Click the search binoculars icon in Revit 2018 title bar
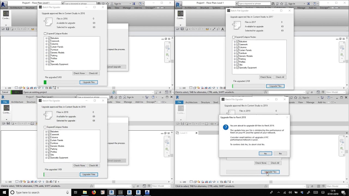Screen dimensions: 349x196 (112, 97)
